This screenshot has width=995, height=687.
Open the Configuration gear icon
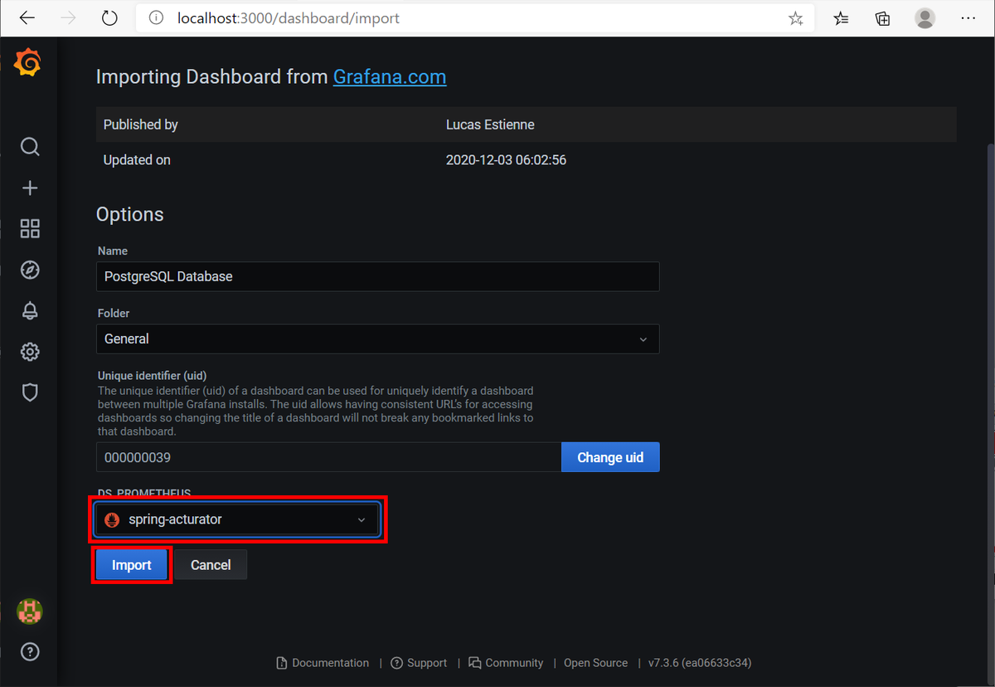tap(30, 352)
